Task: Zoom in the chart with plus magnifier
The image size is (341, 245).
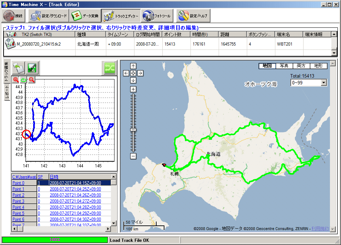Action: coord(16,80)
